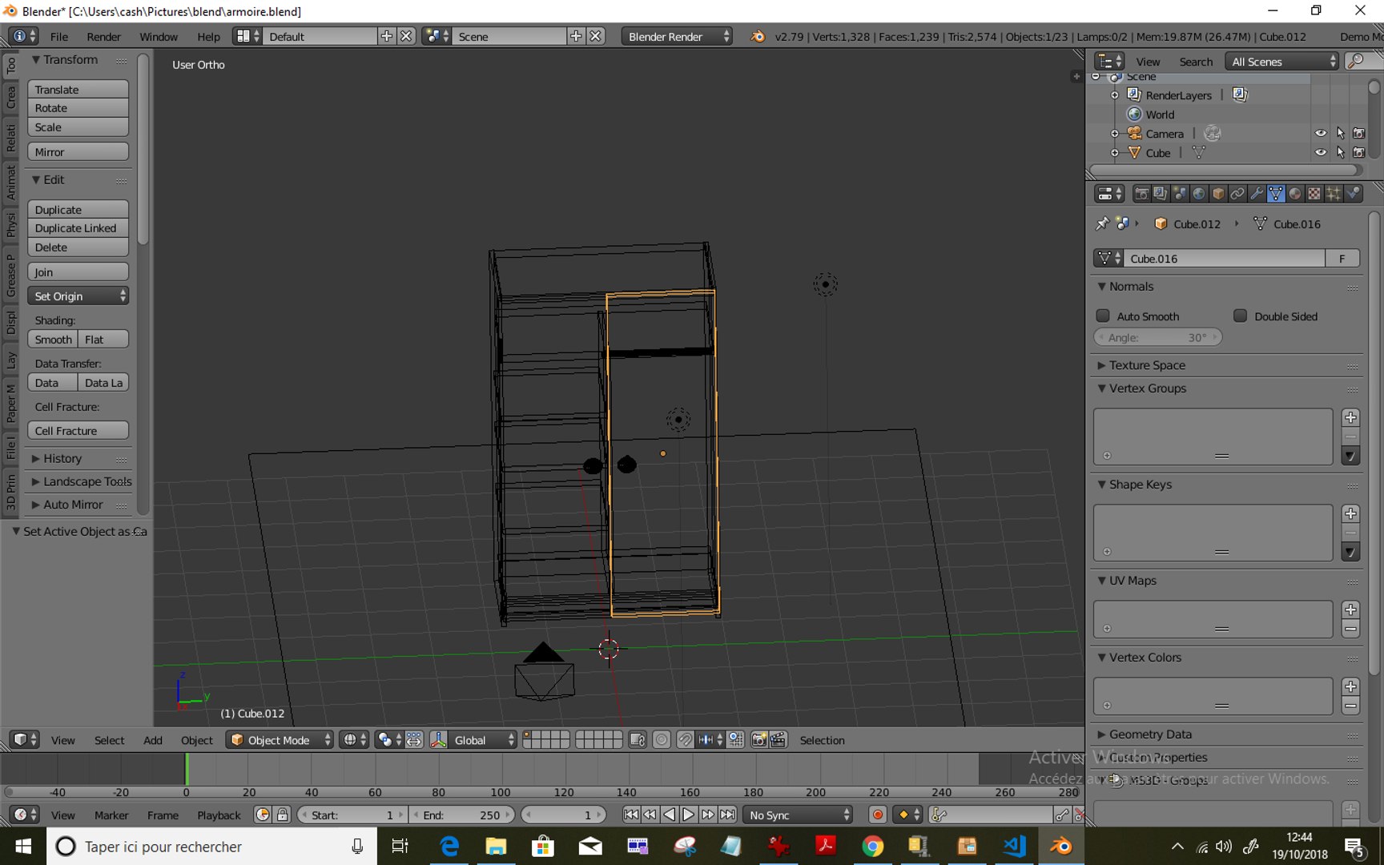1384x865 pixels.
Task: Open the Mesh Data properties tab
Action: pyautogui.click(x=1276, y=194)
